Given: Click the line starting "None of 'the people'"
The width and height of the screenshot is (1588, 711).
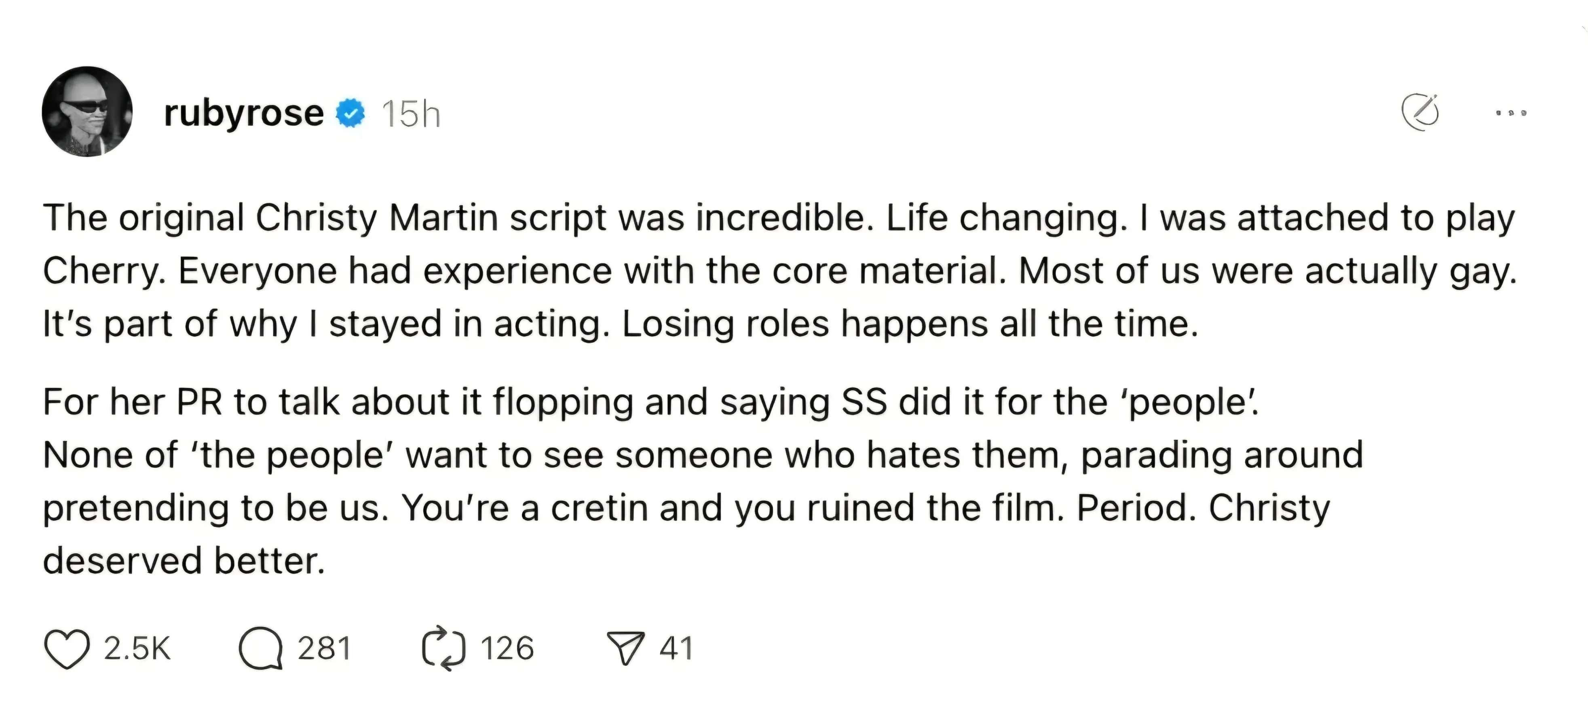Looking at the screenshot, I should [703, 455].
